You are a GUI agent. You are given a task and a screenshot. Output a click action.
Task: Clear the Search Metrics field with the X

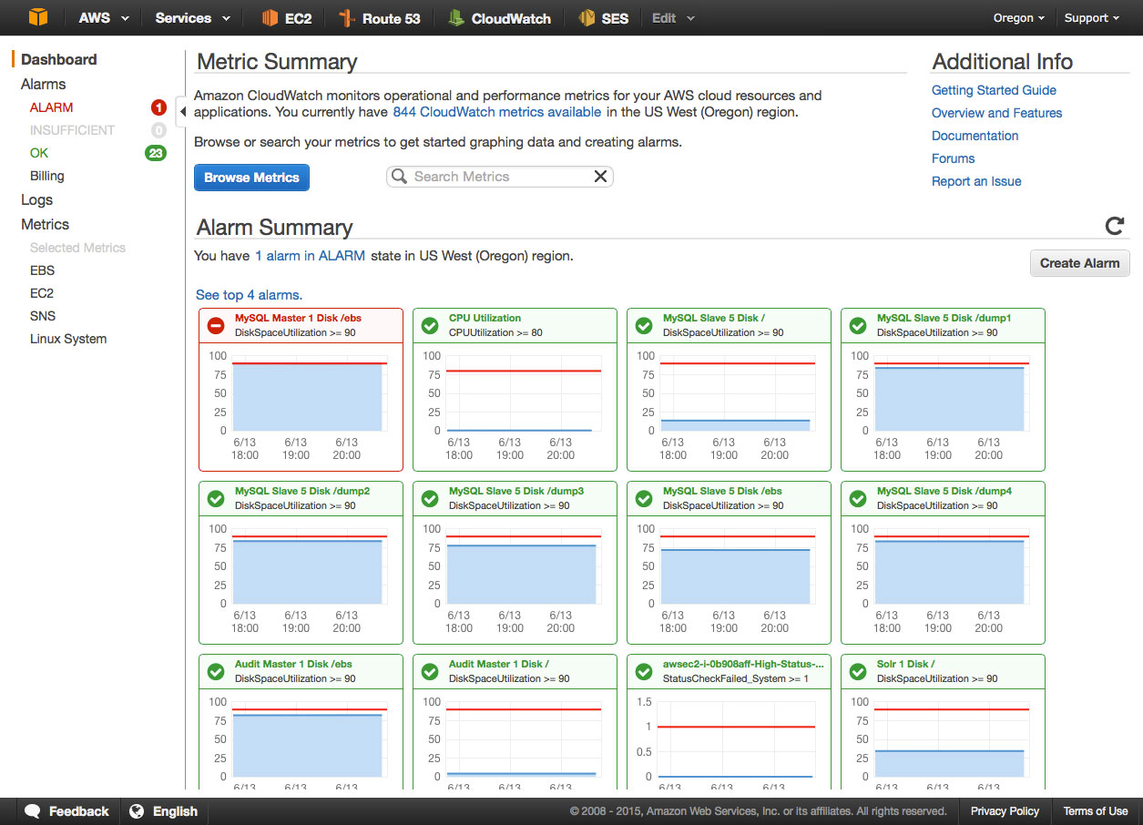pos(600,177)
